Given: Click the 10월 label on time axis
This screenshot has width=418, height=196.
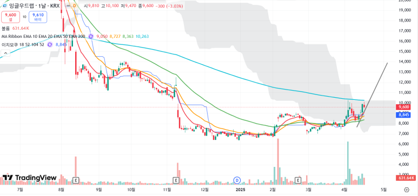Looking at the screenshot, I should click(x=131, y=190).
